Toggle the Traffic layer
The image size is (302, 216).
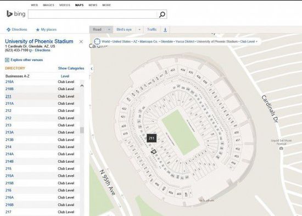pyautogui.click(x=152, y=30)
